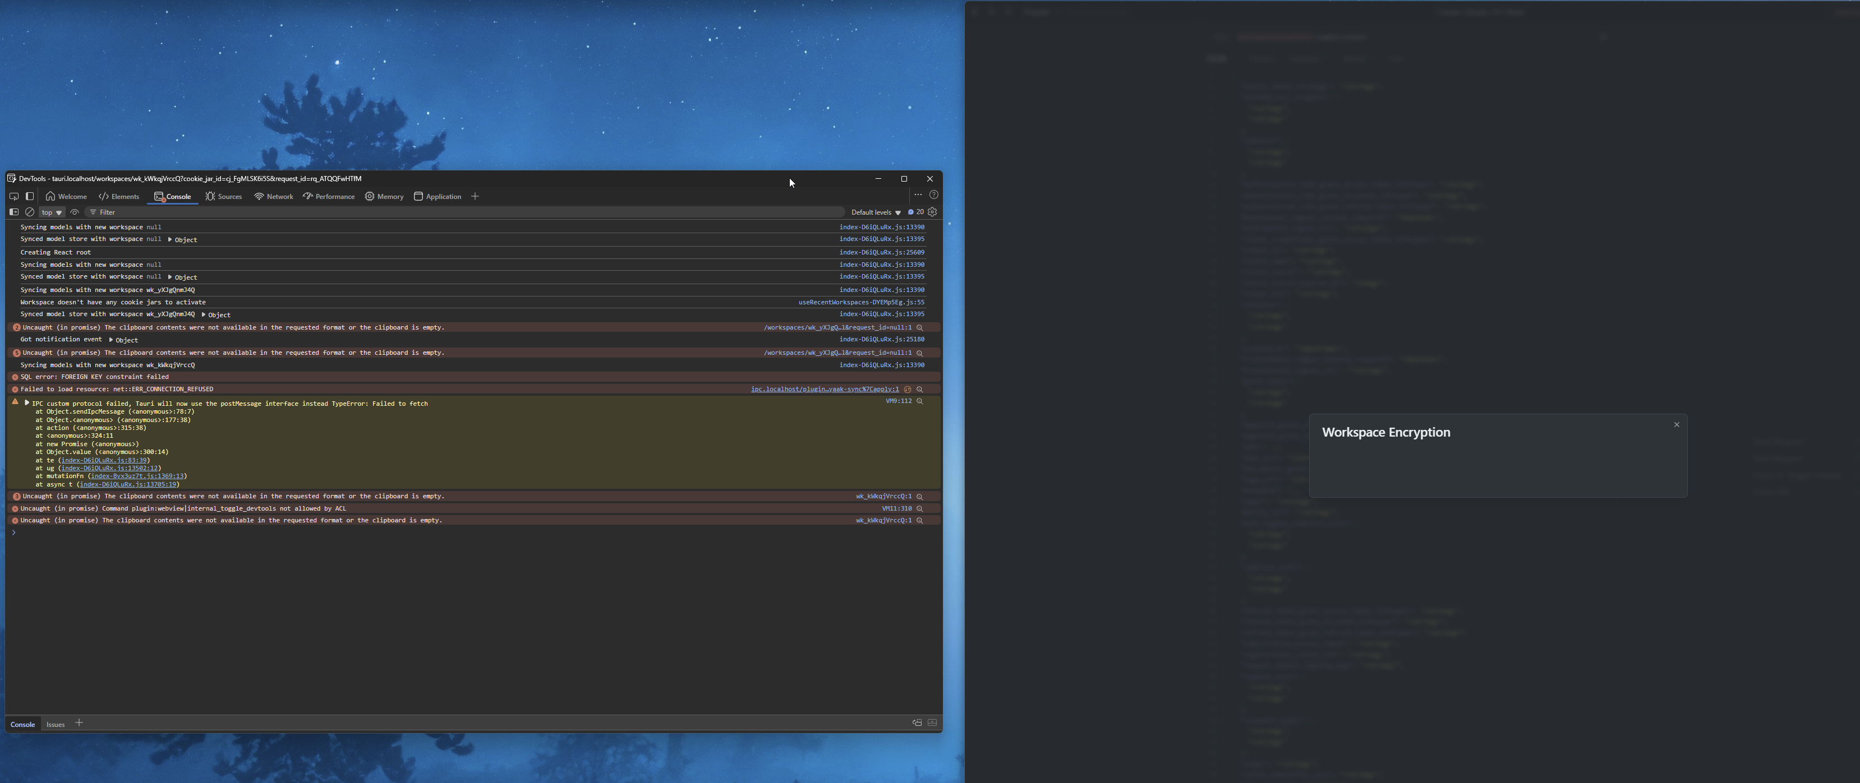Screen dimensions: 1860x783
Task: Switch to the Network tab
Action: click(273, 196)
